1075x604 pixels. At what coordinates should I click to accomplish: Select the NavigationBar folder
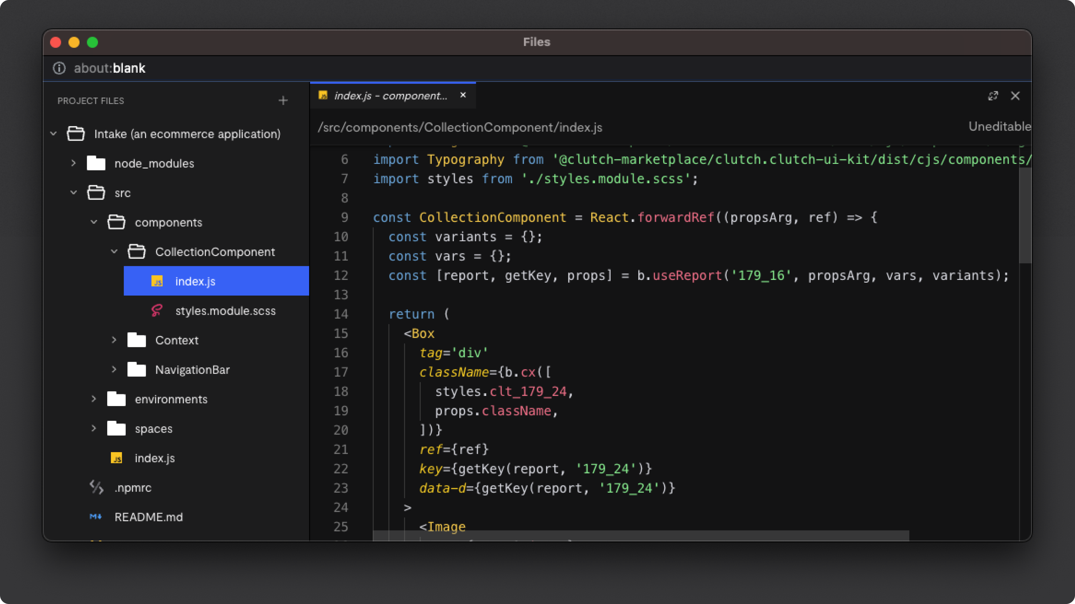click(192, 370)
